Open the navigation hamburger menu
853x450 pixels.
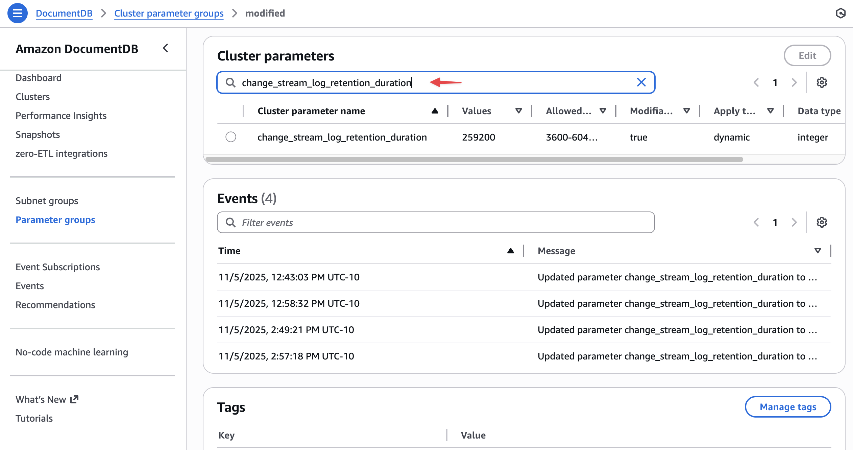[18, 13]
